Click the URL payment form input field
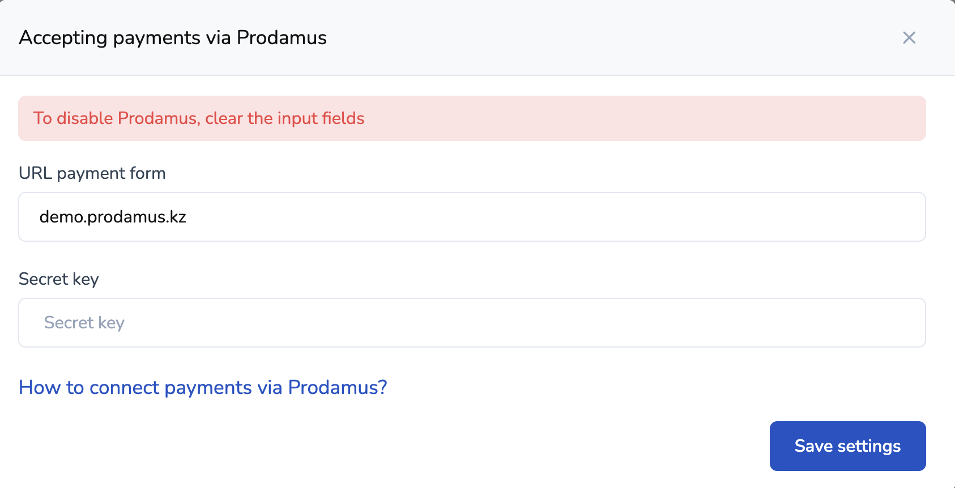Viewport: 955px width, 488px height. coord(472,217)
